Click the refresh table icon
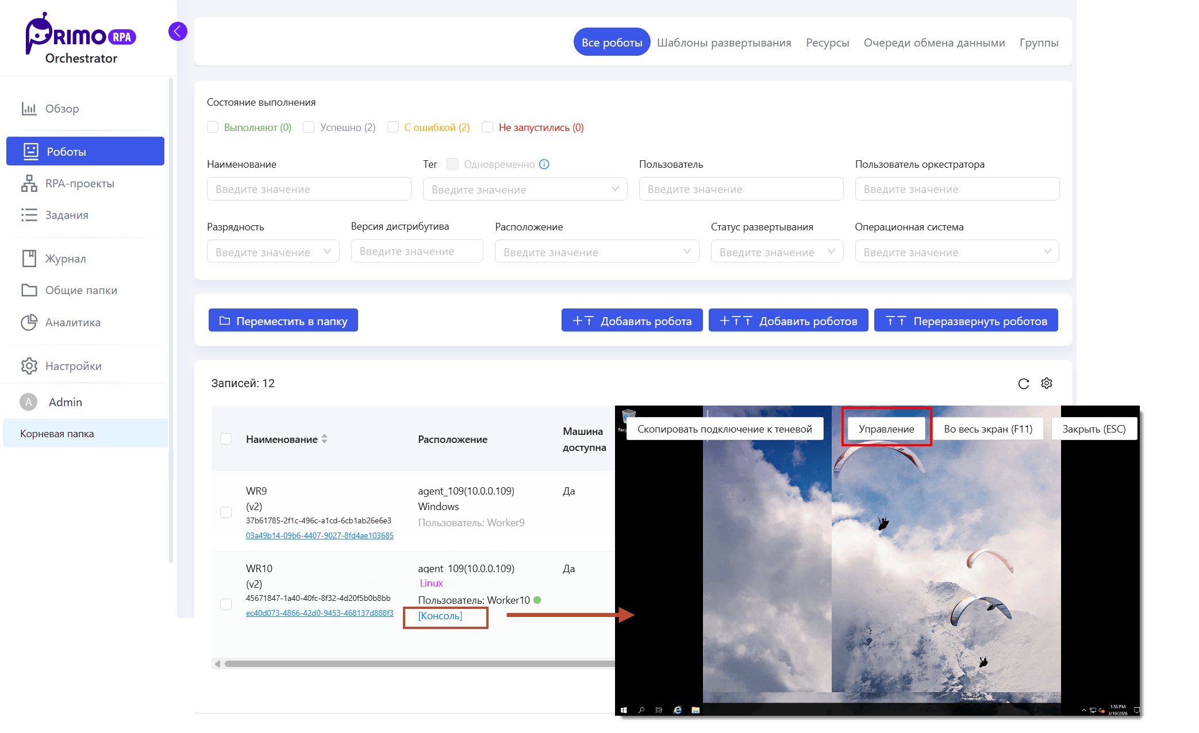The height and width of the screenshot is (733, 1199). tap(1023, 384)
